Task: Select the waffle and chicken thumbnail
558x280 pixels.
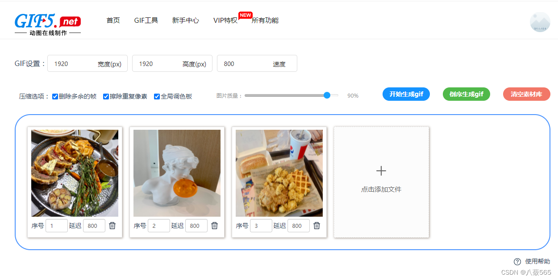Action: click(279, 173)
